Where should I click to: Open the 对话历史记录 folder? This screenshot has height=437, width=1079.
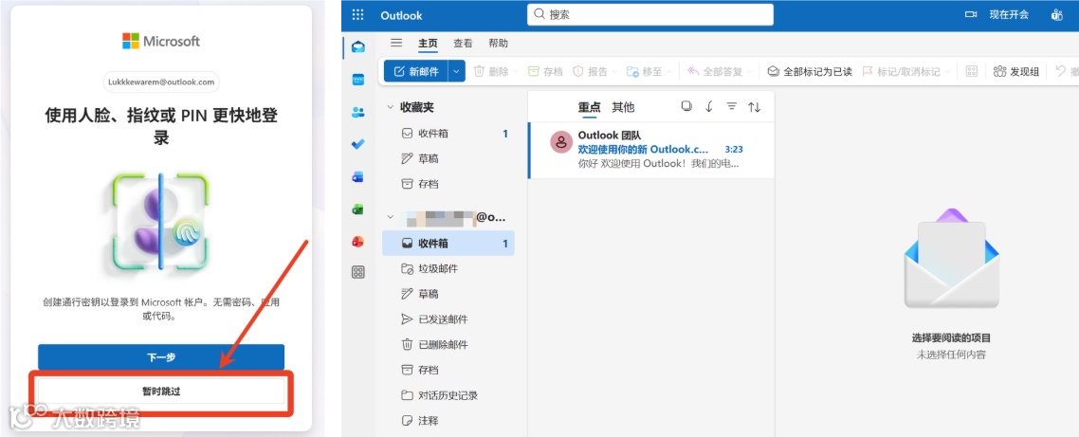[448, 395]
